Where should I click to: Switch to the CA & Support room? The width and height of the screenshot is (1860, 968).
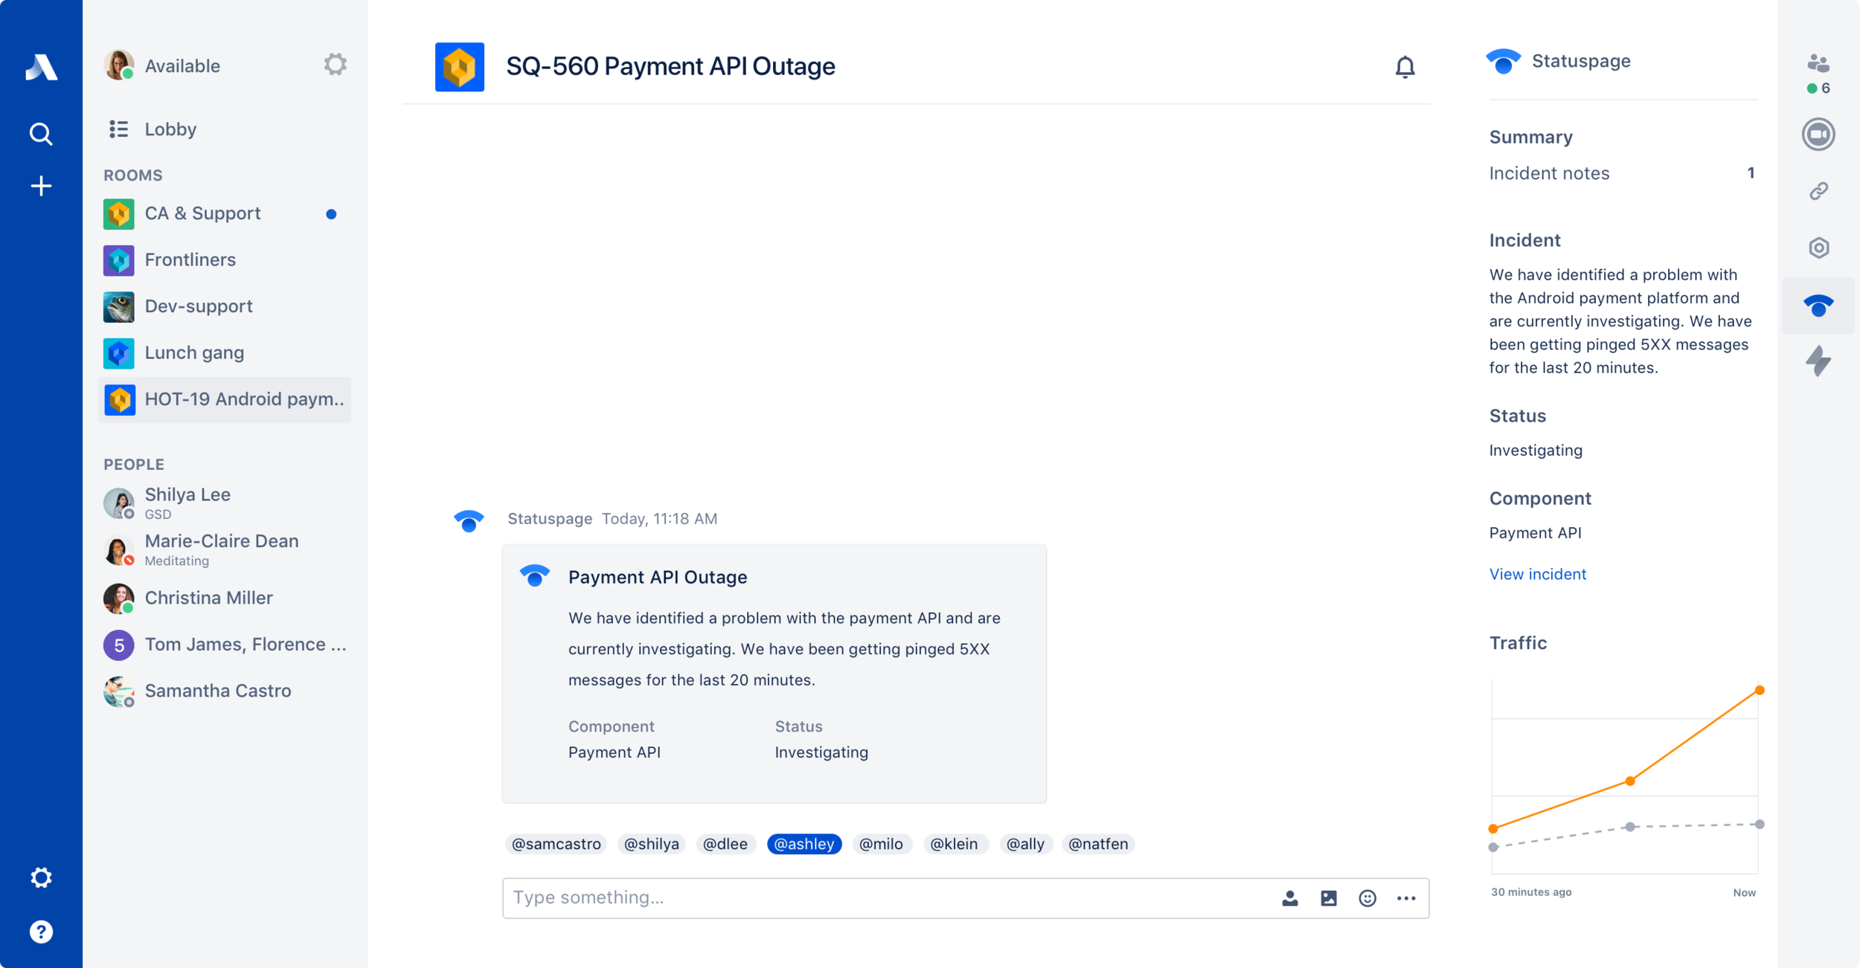[x=202, y=213]
